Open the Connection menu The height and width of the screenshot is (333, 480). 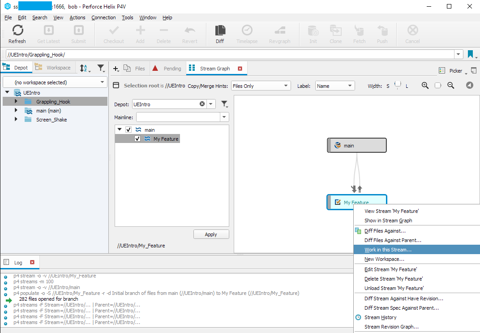click(x=103, y=17)
